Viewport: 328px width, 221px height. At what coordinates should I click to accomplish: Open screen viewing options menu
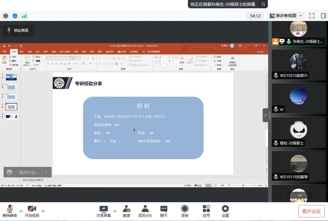click(x=263, y=4)
